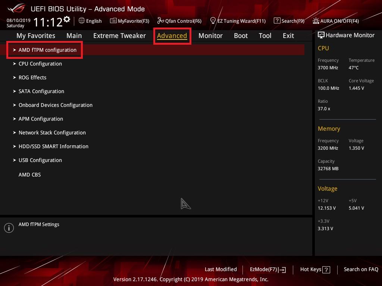Open SATA Configuration submenu
This screenshot has width=382, height=286.
41,91
